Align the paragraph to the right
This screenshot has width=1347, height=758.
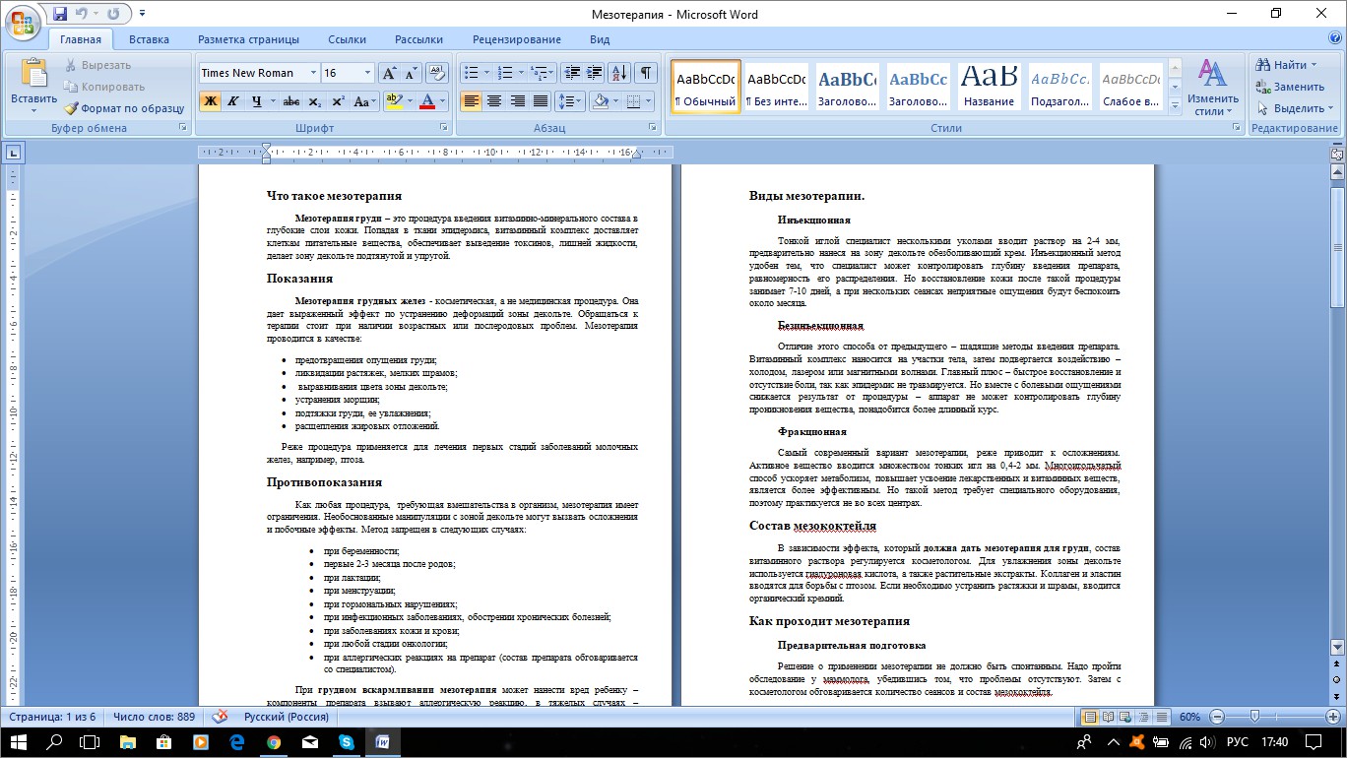[x=517, y=100]
